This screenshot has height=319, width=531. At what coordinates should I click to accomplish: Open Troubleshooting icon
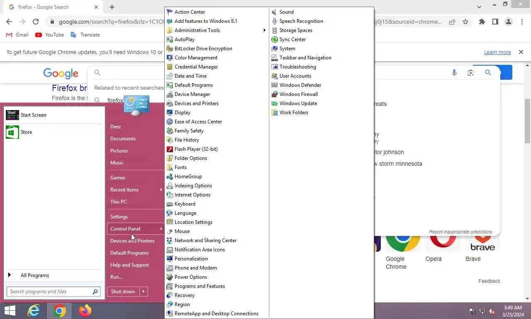[x=274, y=67]
